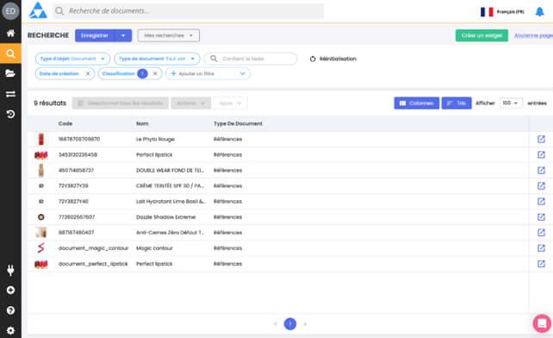Open the transfer arrows icon in sidebar
This screenshot has height=338, width=553.
pos(10,94)
